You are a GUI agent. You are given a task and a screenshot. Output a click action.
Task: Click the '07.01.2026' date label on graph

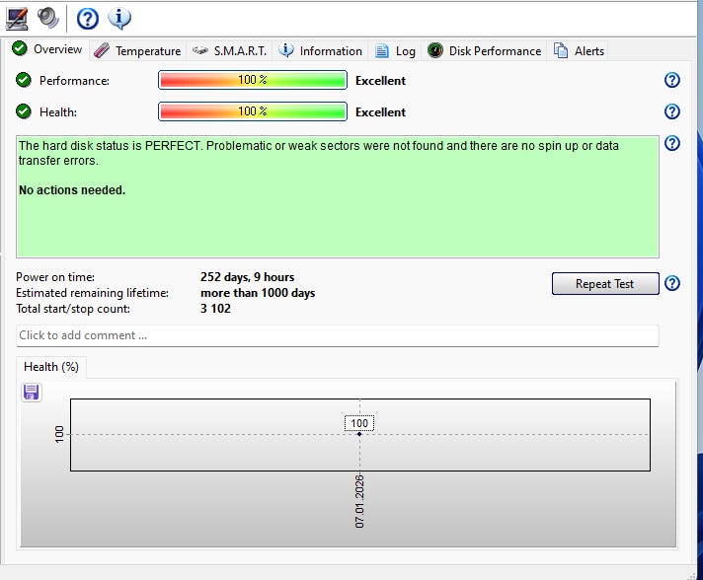[359, 501]
